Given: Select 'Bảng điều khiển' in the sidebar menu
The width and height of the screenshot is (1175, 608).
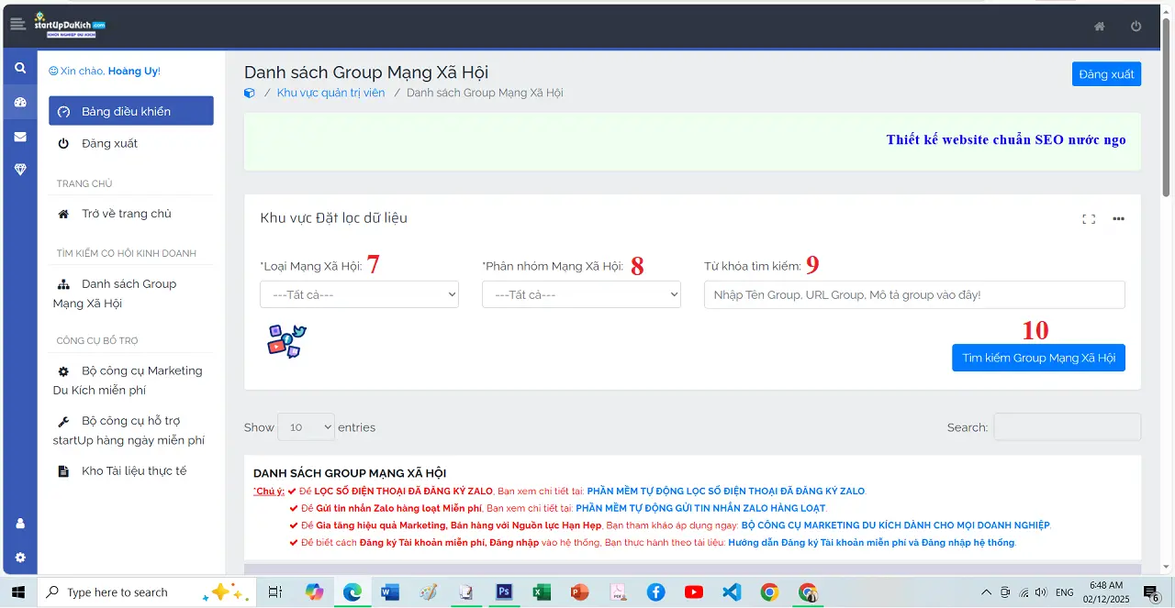Looking at the screenshot, I should point(130,110).
